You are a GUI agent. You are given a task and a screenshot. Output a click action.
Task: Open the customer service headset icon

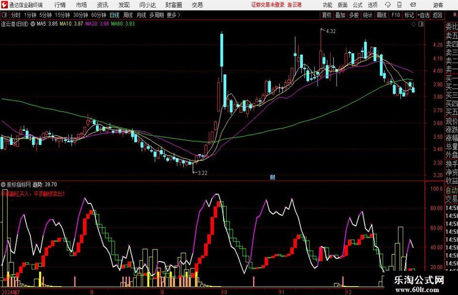(388, 5)
